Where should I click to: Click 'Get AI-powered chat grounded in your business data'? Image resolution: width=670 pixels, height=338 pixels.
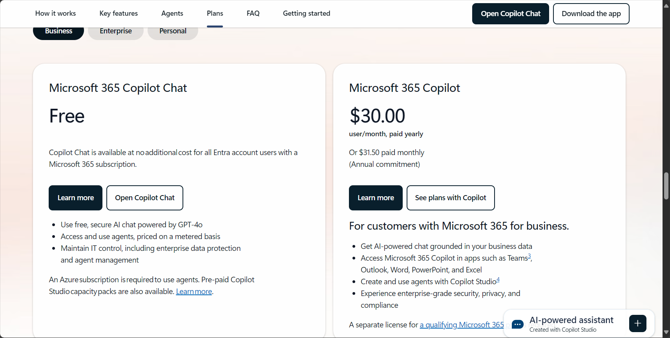(446, 246)
